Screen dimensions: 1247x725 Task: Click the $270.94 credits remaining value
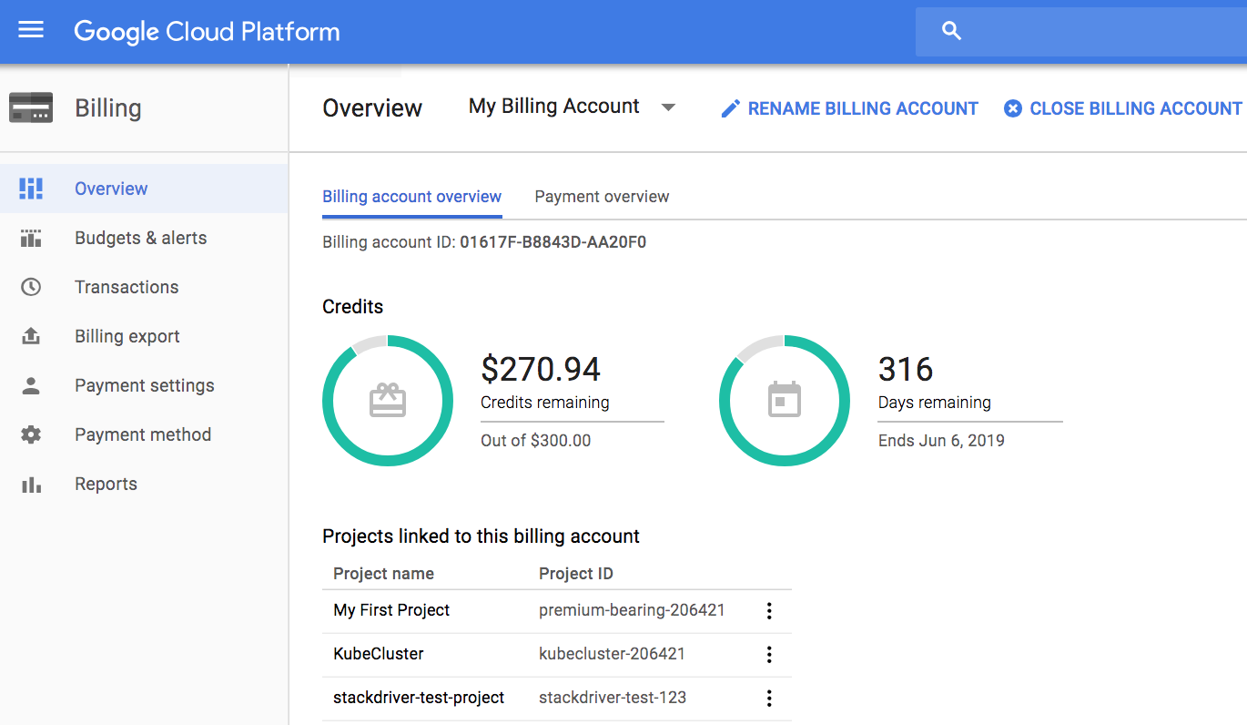pyautogui.click(x=541, y=369)
